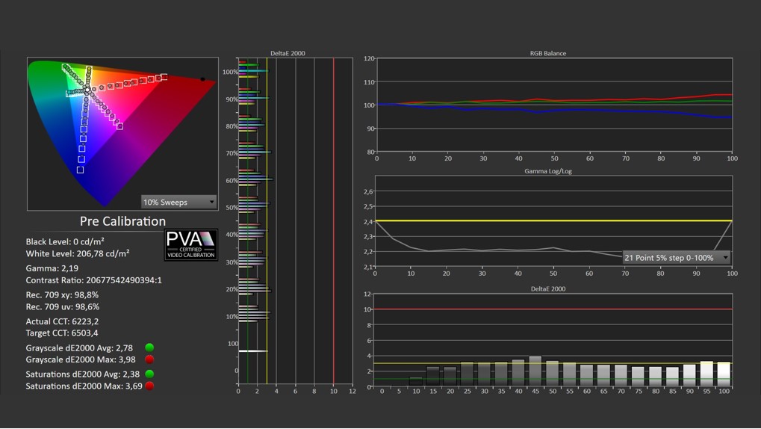Image resolution: width=761 pixels, height=429 pixels.
Task: Click green indicator beside Saturations dE2000 Avg
Action: (149, 374)
